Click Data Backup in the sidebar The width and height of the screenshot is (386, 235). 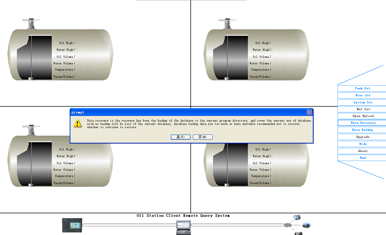pos(362,130)
